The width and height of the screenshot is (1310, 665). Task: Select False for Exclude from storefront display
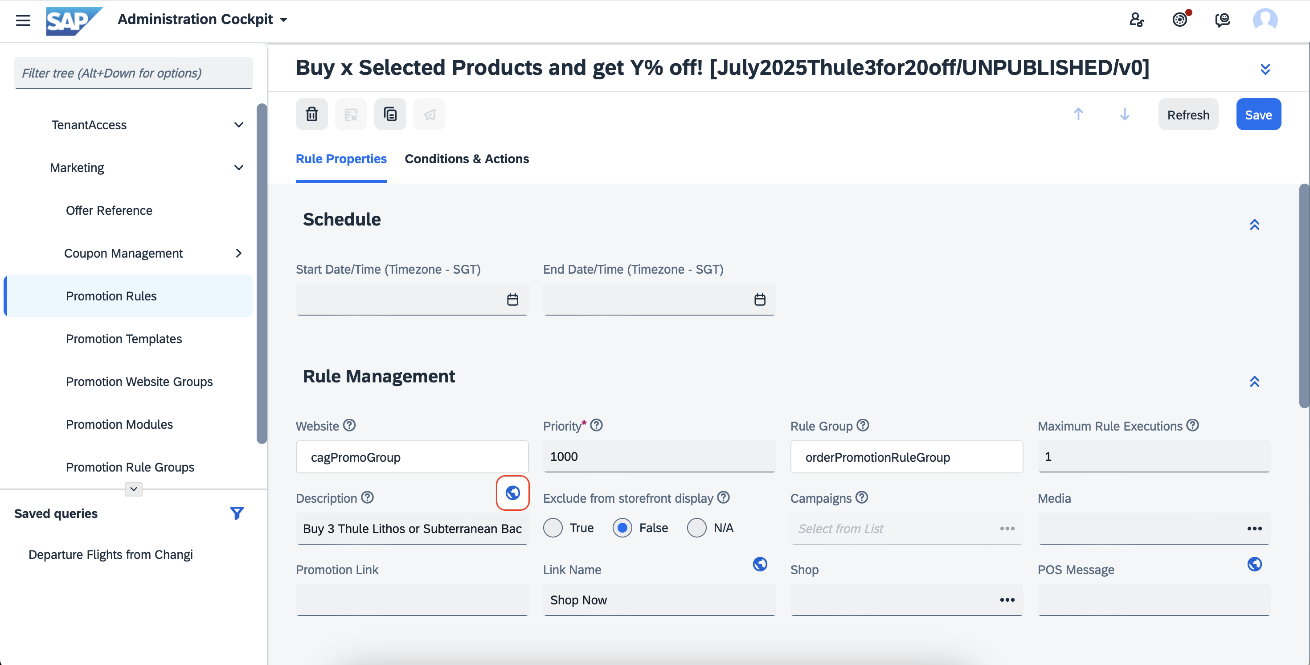pyautogui.click(x=622, y=528)
